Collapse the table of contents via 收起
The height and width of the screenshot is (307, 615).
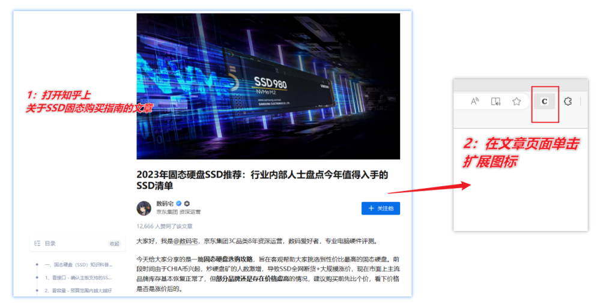tap(115, 244)
